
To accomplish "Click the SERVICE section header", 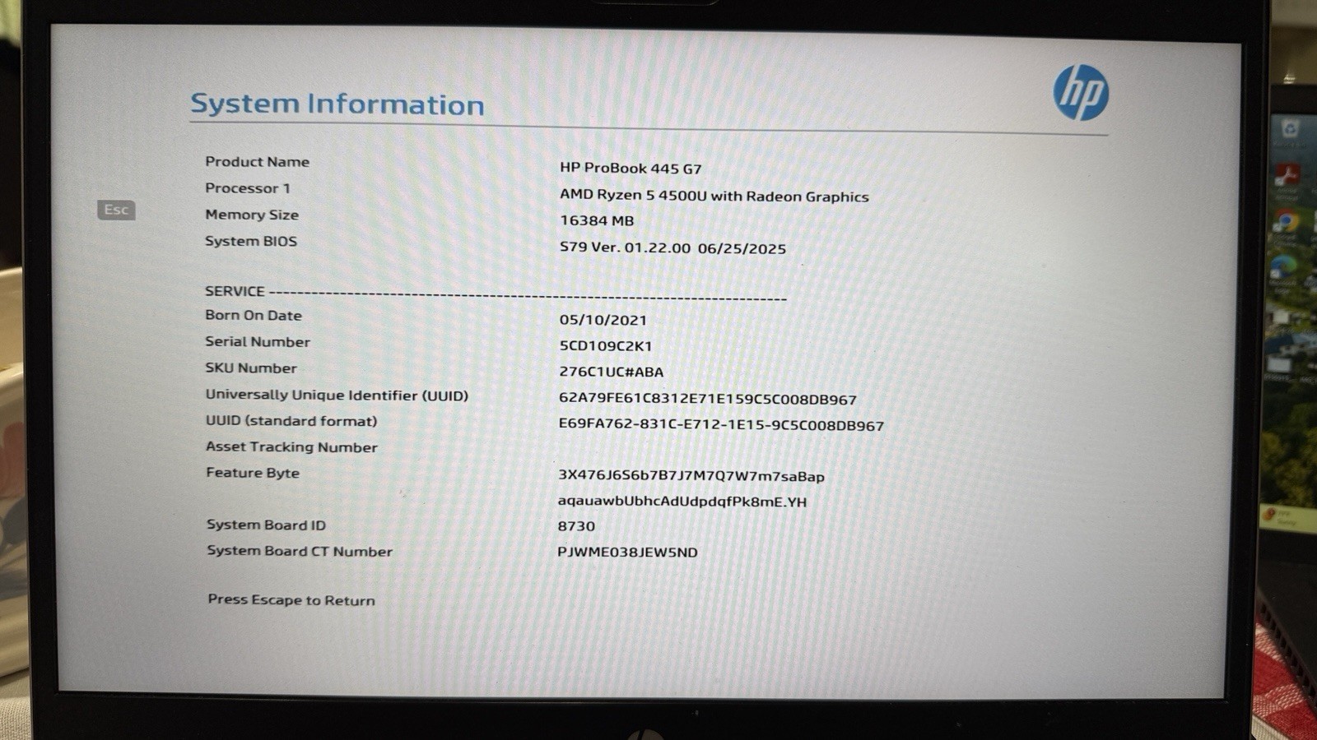I will 235,291.
